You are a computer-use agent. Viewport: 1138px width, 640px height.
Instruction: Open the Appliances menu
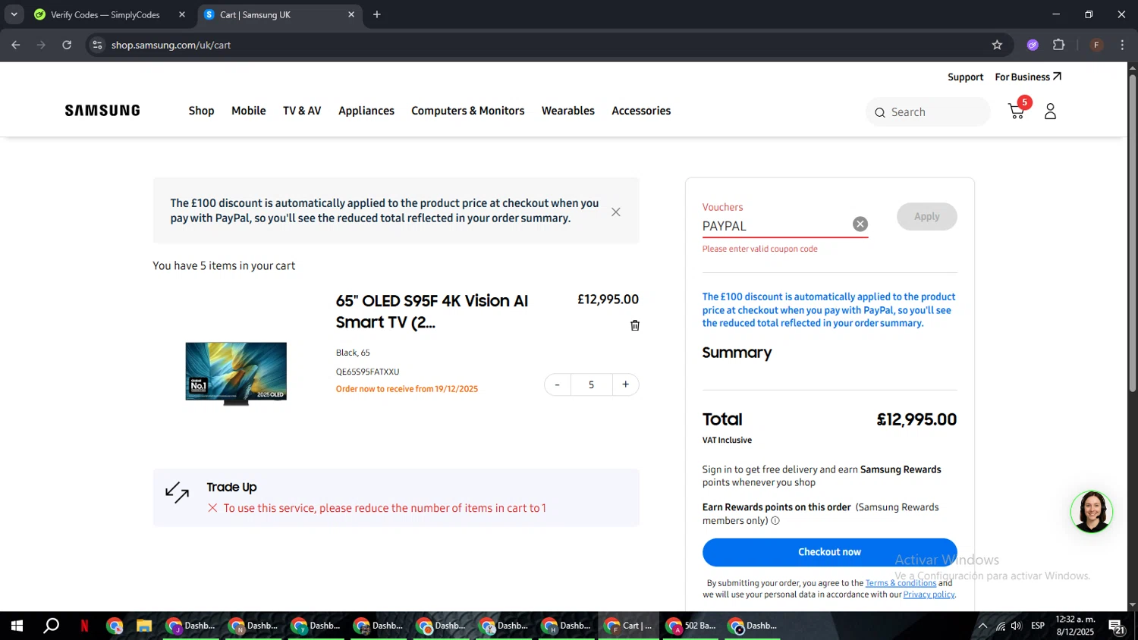tap(366, 111)
